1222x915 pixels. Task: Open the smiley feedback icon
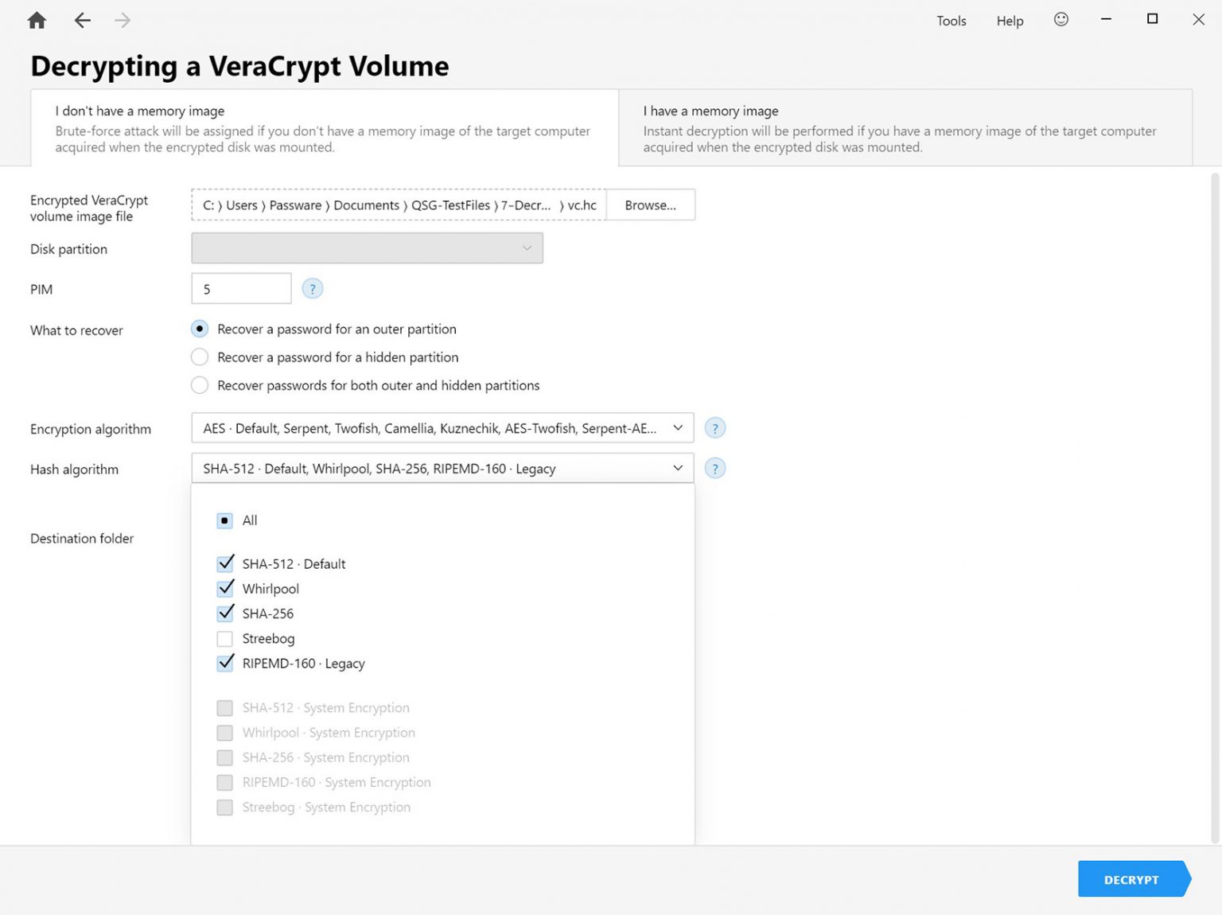pos(1061,20)
